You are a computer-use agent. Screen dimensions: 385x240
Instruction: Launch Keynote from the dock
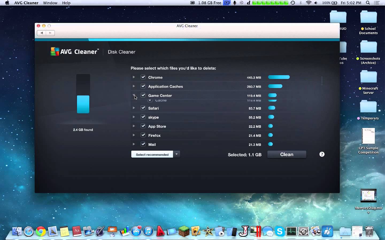[112, 231]
